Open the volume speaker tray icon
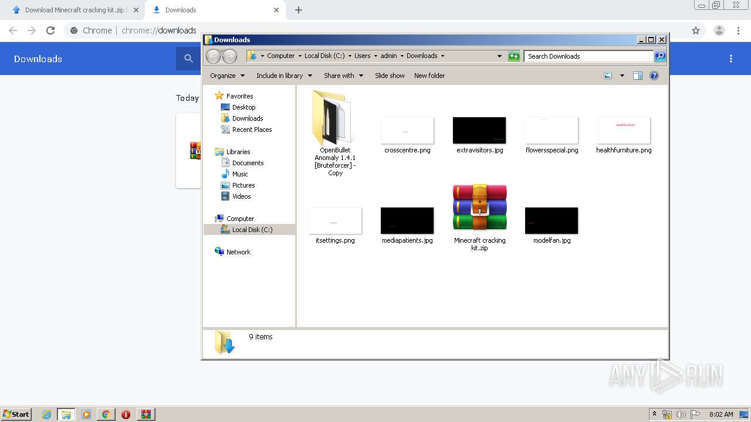751x422 pixels. coord(681,414)
